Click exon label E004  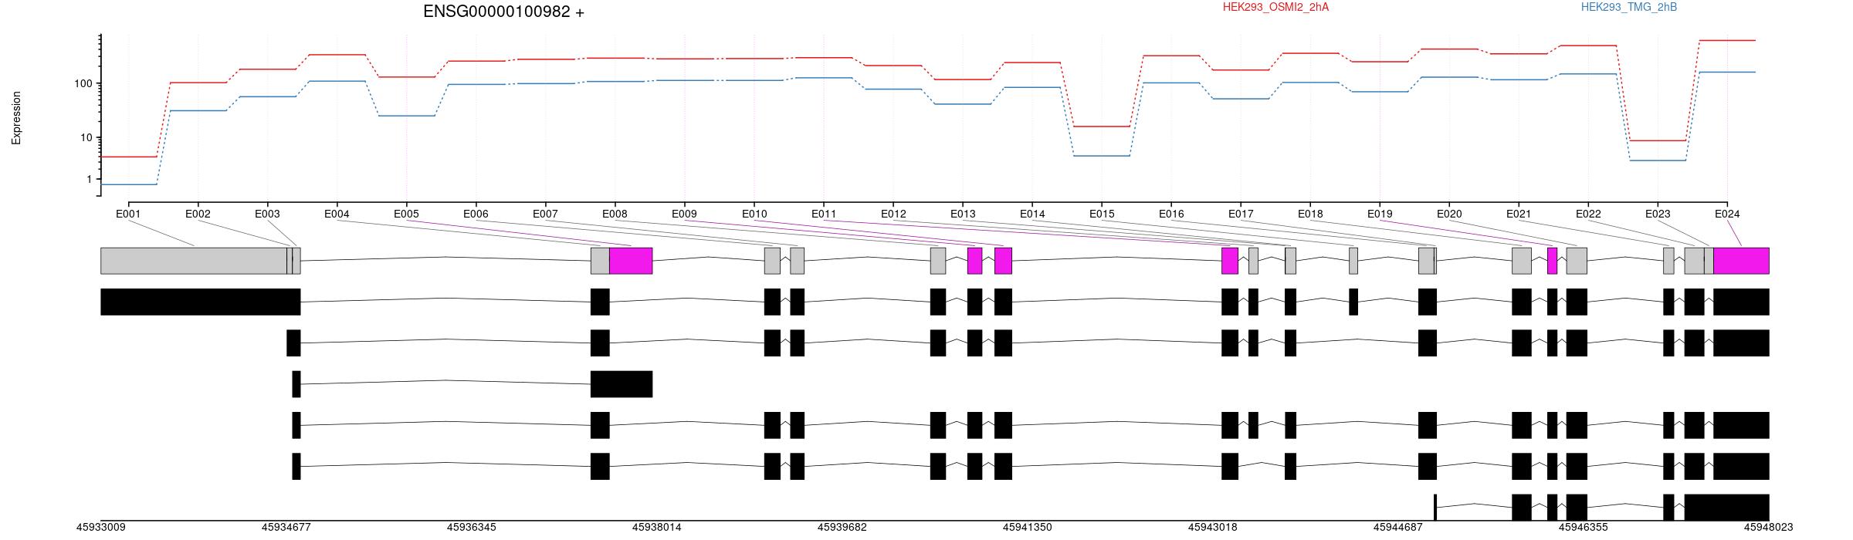pos(337,214)
